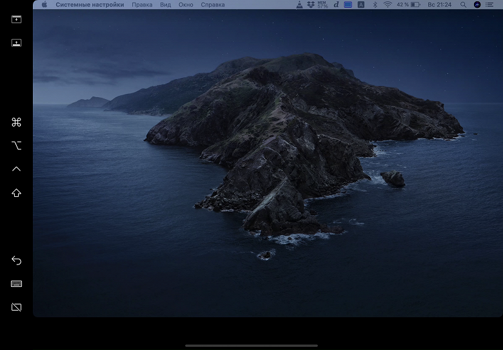This screenshot has height=350, width=503.
Task: Toggle Dock visibility from the sidebar
Action: [16, 43]
